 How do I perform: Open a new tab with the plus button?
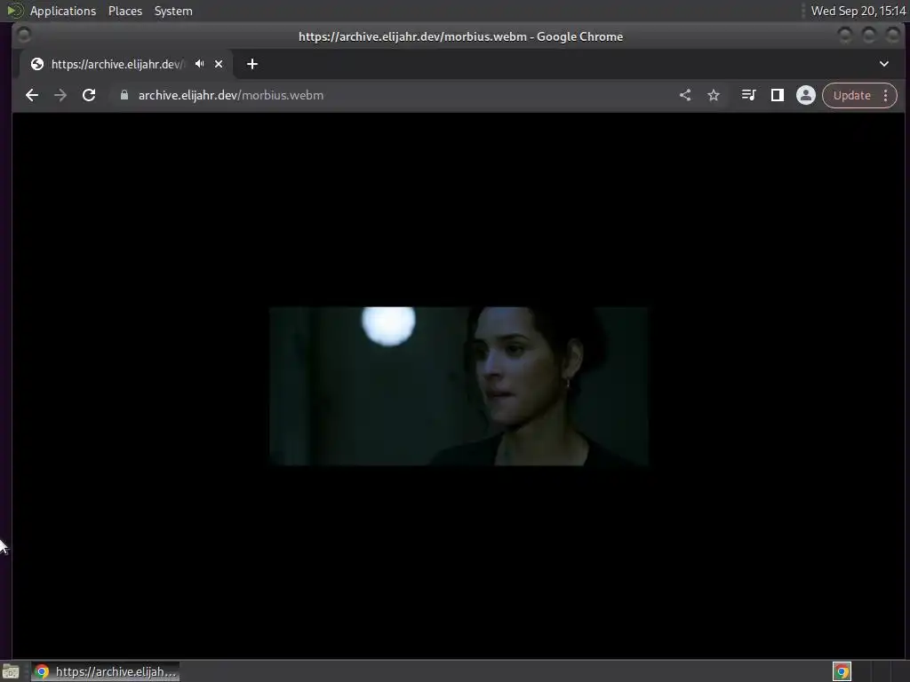251,64
